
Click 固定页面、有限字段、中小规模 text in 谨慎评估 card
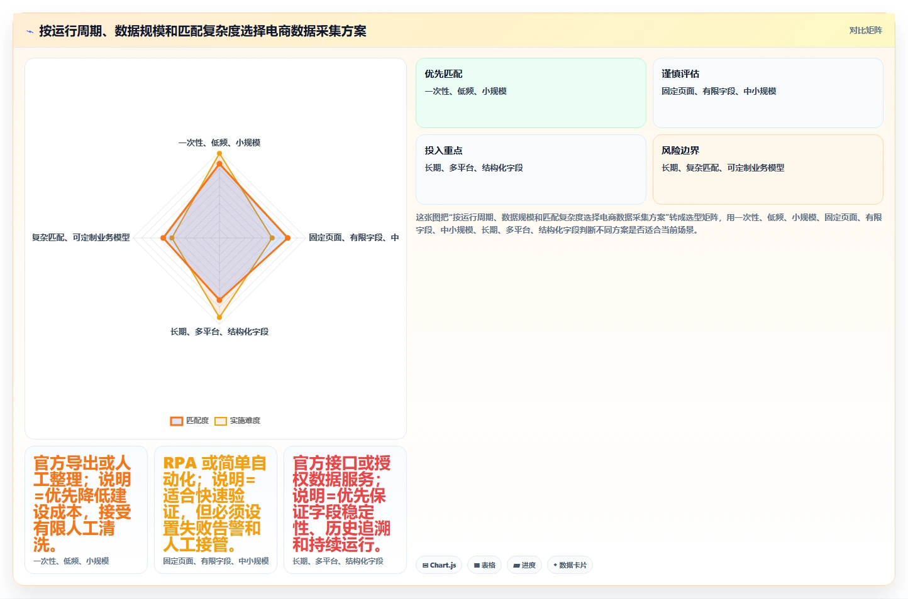point(719,91)
